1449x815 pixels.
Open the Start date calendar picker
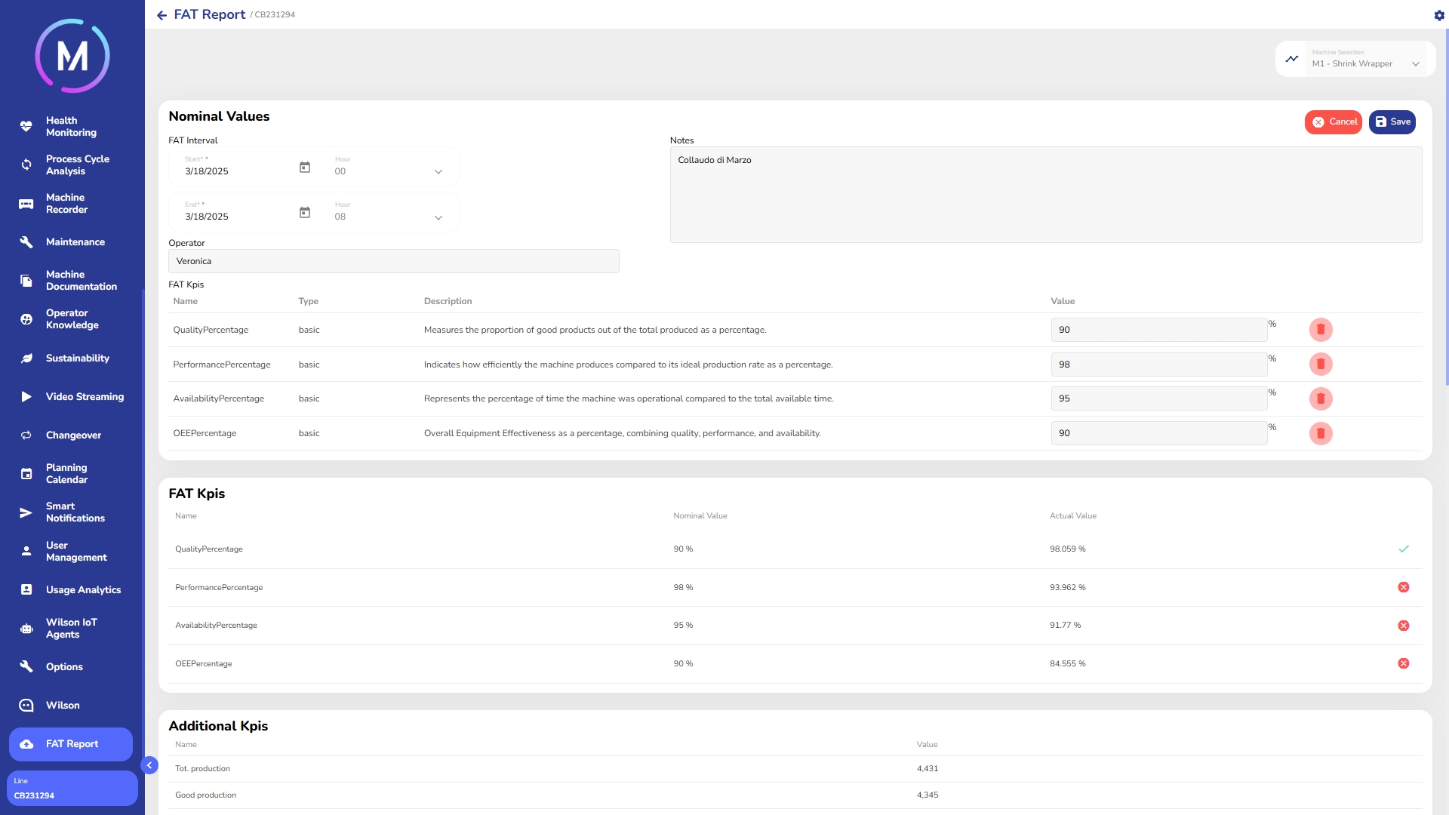(305, 168)
